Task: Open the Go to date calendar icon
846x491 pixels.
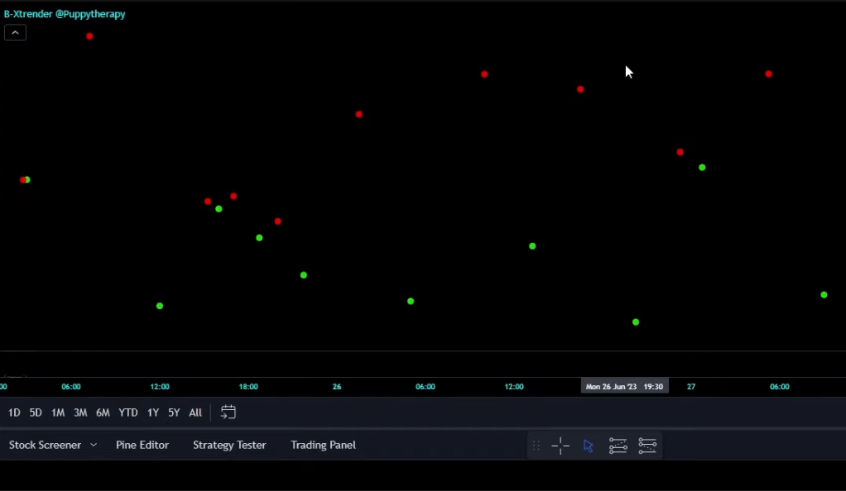Action: pyautogui.click(x=228, y=412)
